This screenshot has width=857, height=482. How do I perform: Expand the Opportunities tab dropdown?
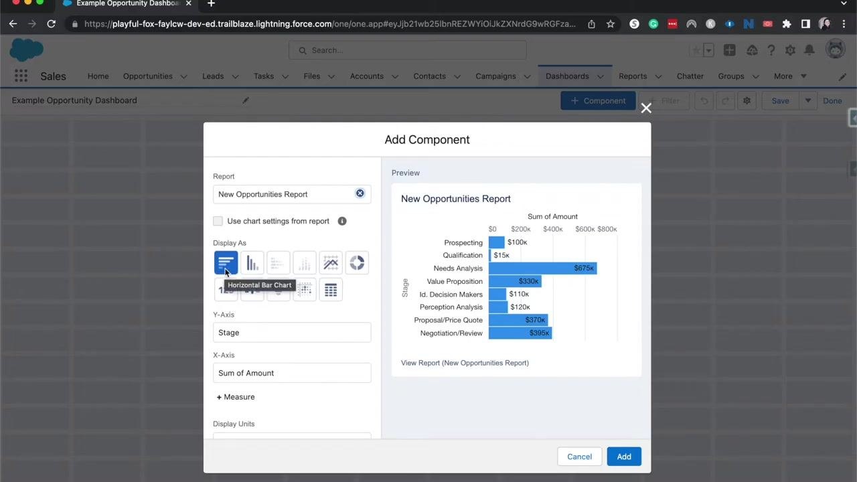[x=183, y=76]
